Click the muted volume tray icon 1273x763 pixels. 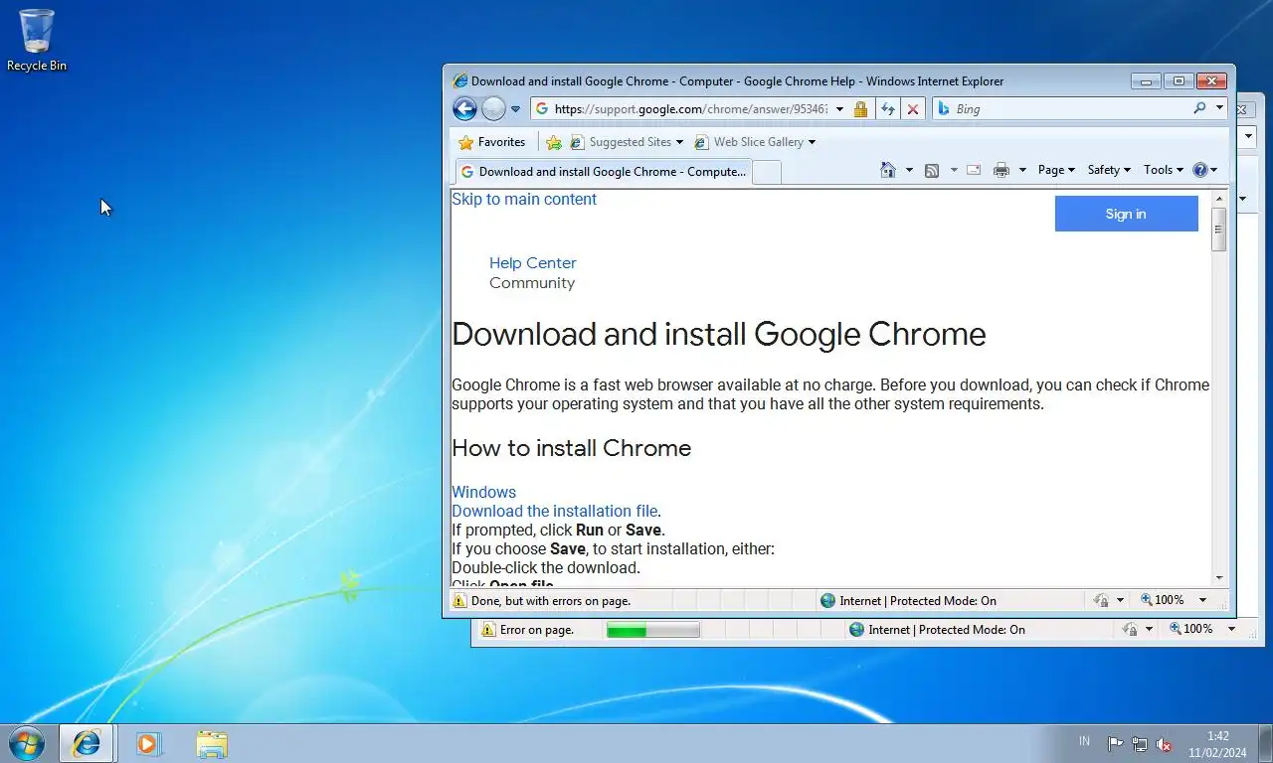click(x=1164, y=743)
